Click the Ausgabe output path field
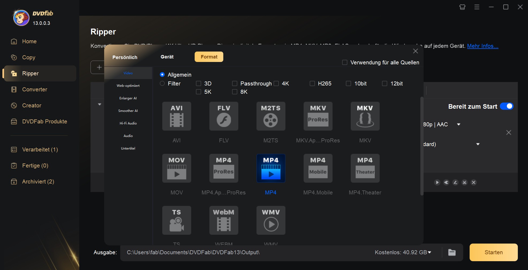528x270 pixels. [246, 252]
